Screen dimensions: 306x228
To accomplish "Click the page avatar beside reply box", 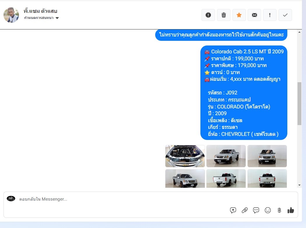I will 11,199.
